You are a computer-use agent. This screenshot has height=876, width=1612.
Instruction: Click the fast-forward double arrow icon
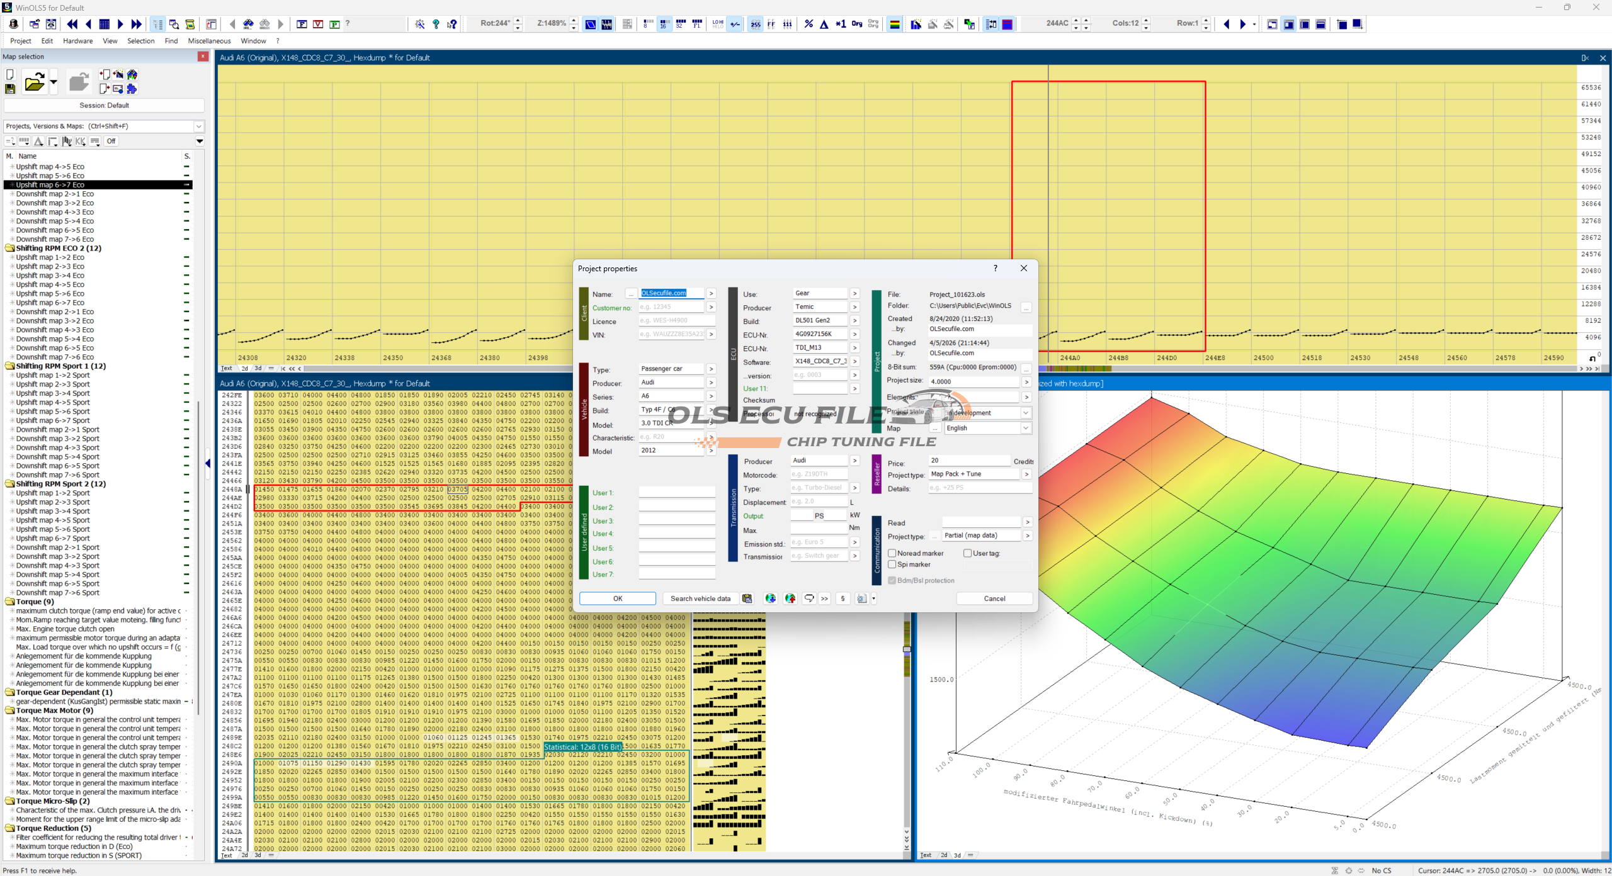point(137,24)
